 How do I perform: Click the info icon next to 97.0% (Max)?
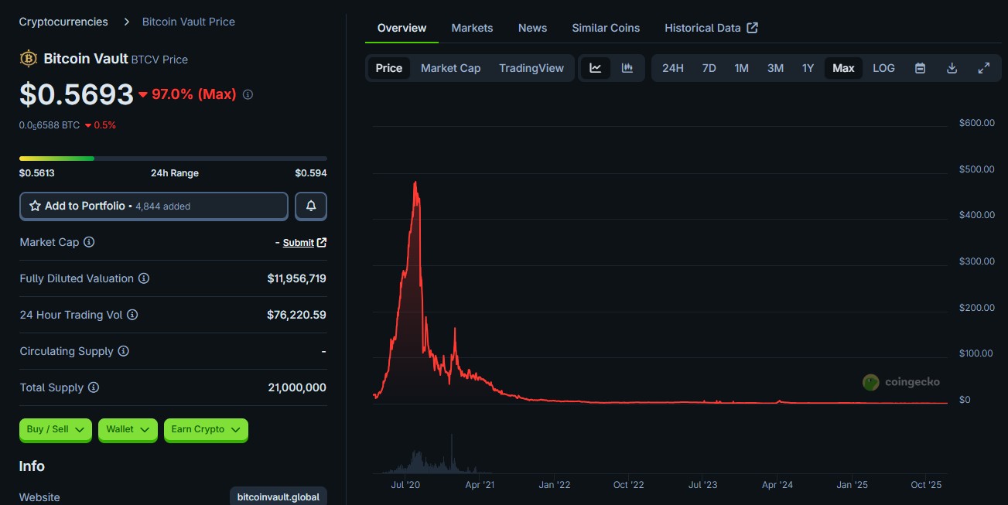(x=248, y=94)
